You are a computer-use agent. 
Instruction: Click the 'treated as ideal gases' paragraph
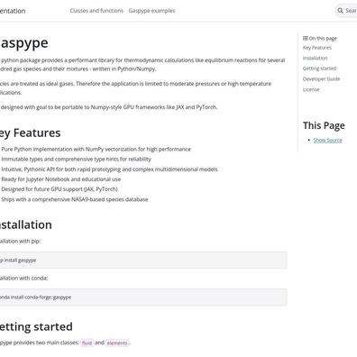click(135, 88)
